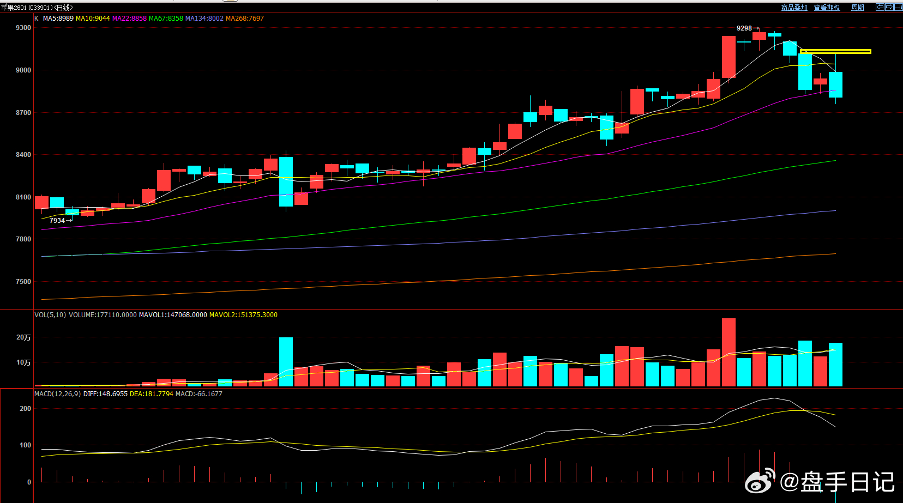Click the 7500 price axis label
The image size is (903, 503).
pos(23,282)
